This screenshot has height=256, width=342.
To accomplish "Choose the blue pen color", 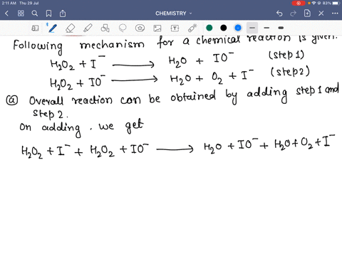I will point(238,28).
